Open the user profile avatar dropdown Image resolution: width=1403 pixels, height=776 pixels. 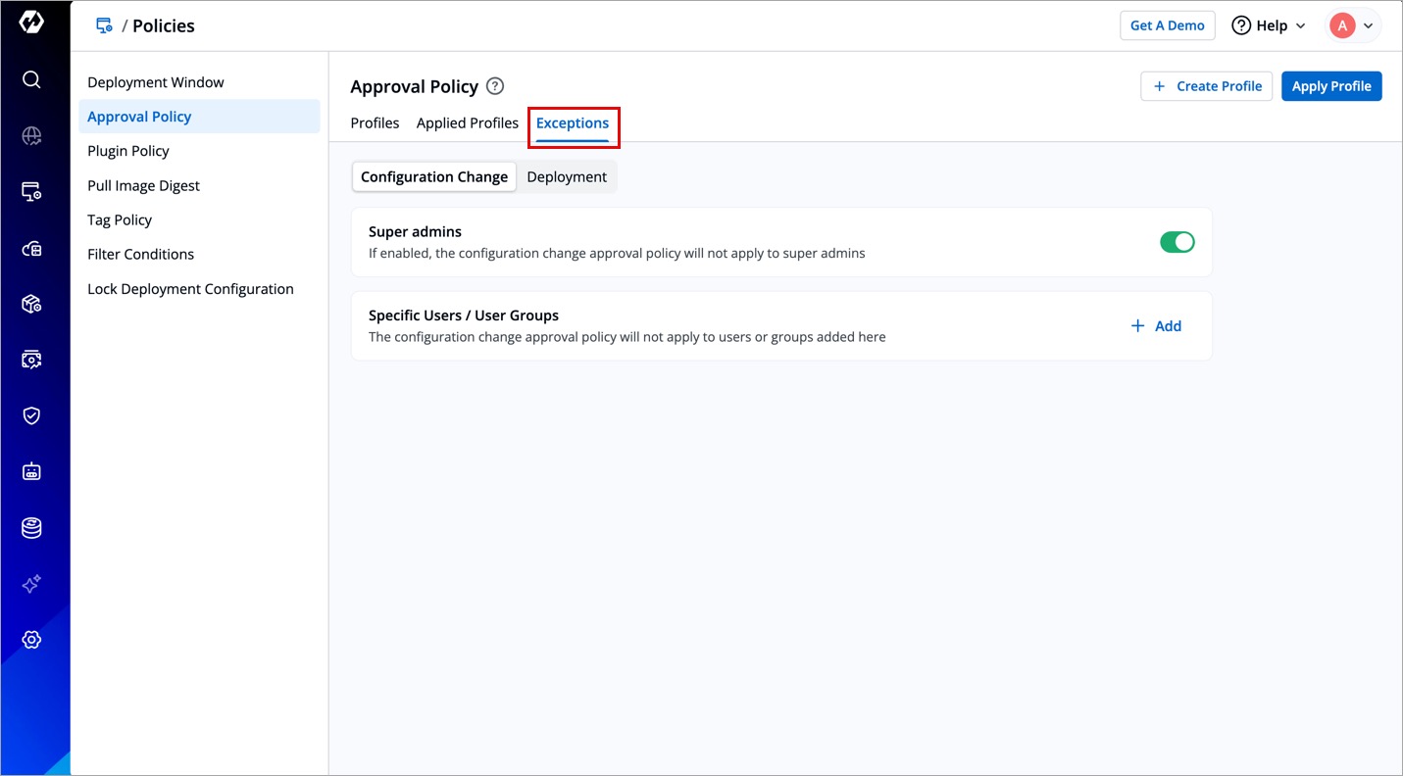pyautogui.click(x=1353, y=25)
